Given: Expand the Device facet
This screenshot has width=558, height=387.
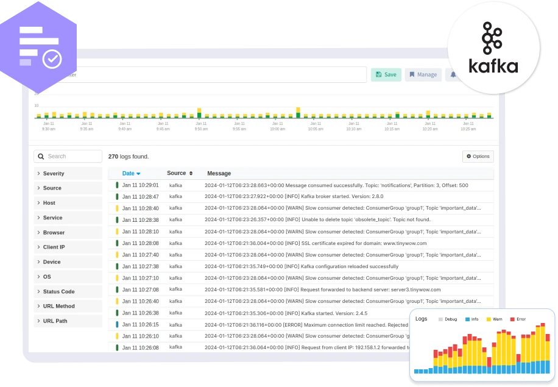Looking at the screenshot, I should [x=68, y=262].
